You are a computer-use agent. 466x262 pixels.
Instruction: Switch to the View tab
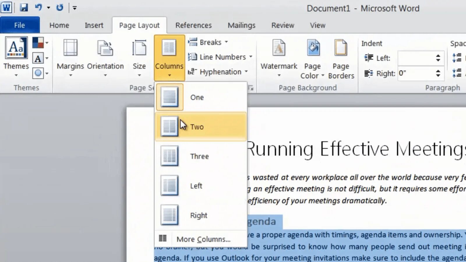[317, 25]
